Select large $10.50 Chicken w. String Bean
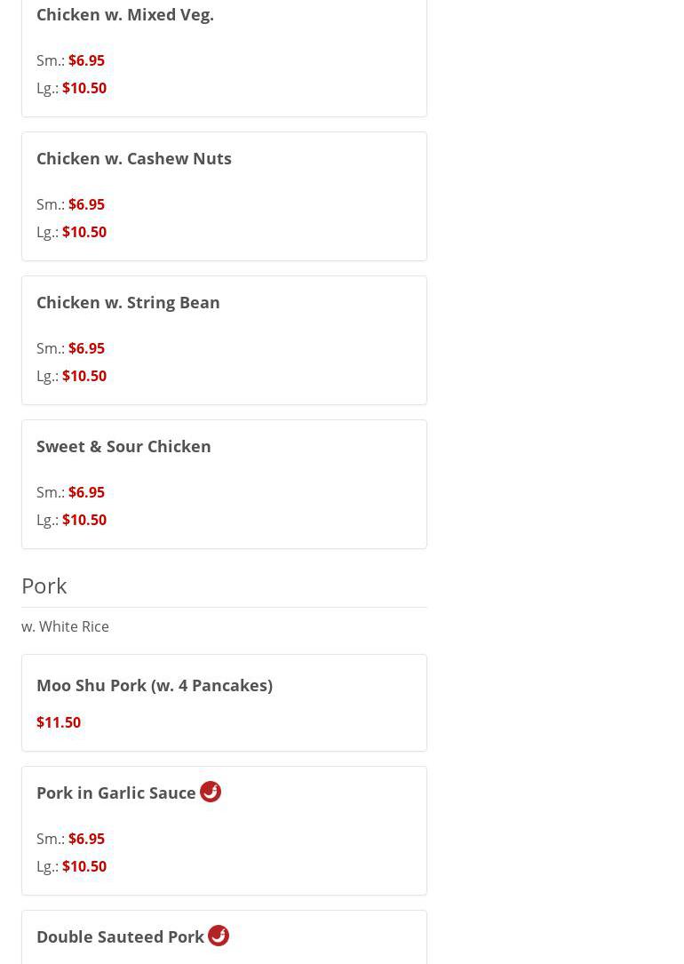This screenshot has width=684, height=964. (84, 376)
